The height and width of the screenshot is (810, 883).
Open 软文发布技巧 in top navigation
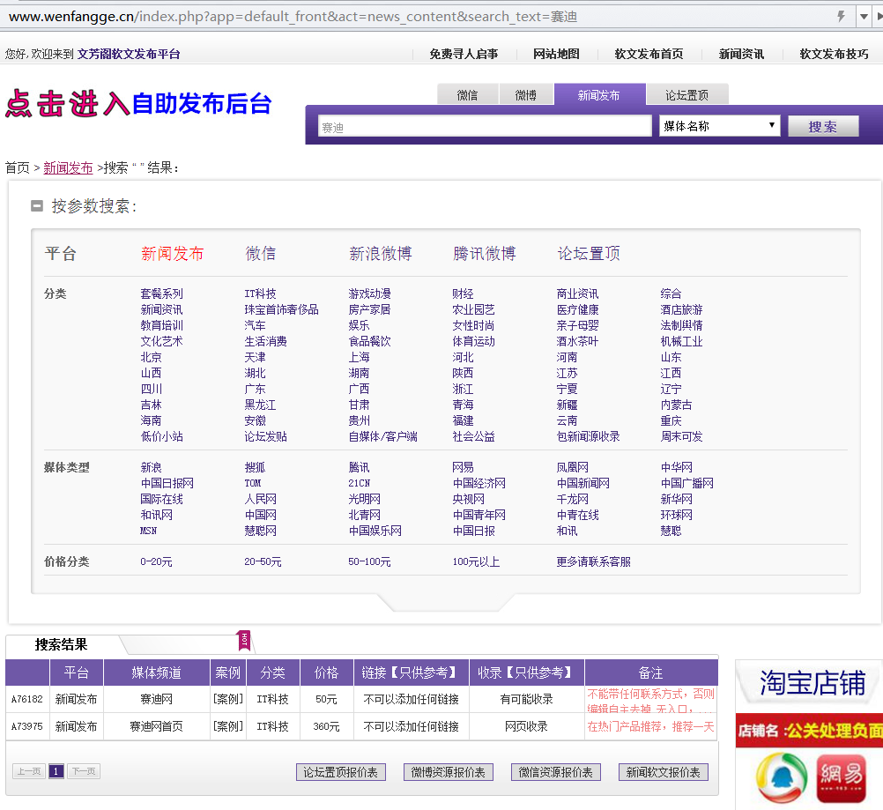coord(834,54)
